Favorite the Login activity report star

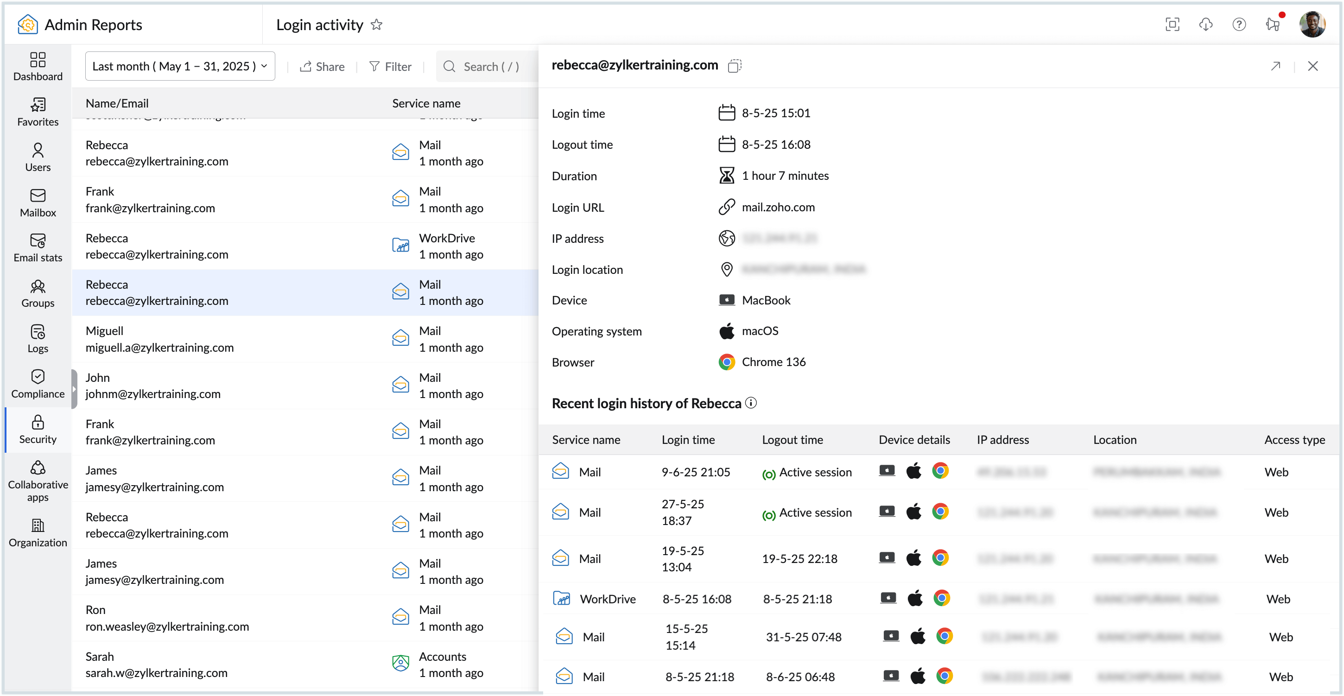pos(376,25)
